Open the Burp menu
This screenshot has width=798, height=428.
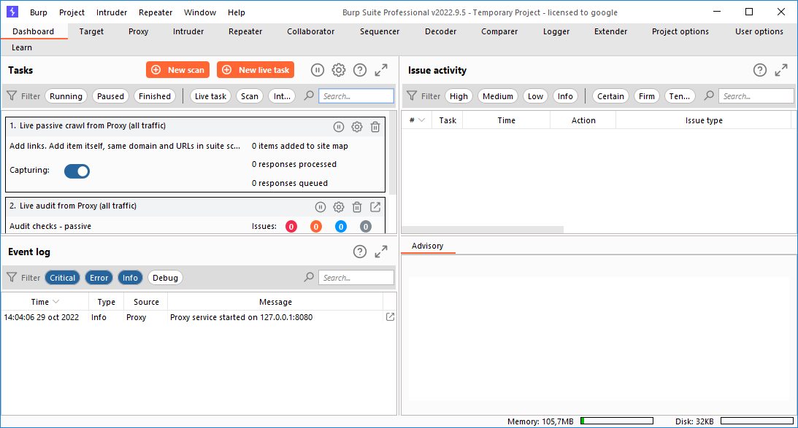coord(39,12)
